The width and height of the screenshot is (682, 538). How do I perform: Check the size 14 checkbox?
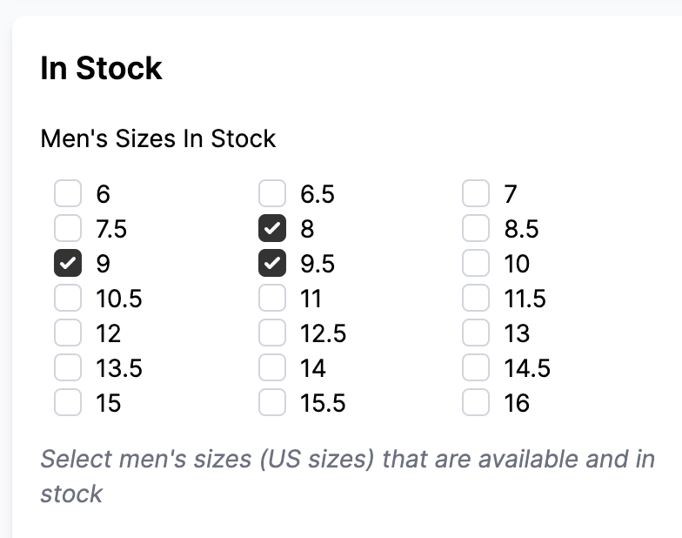click(x=272, y=368)
